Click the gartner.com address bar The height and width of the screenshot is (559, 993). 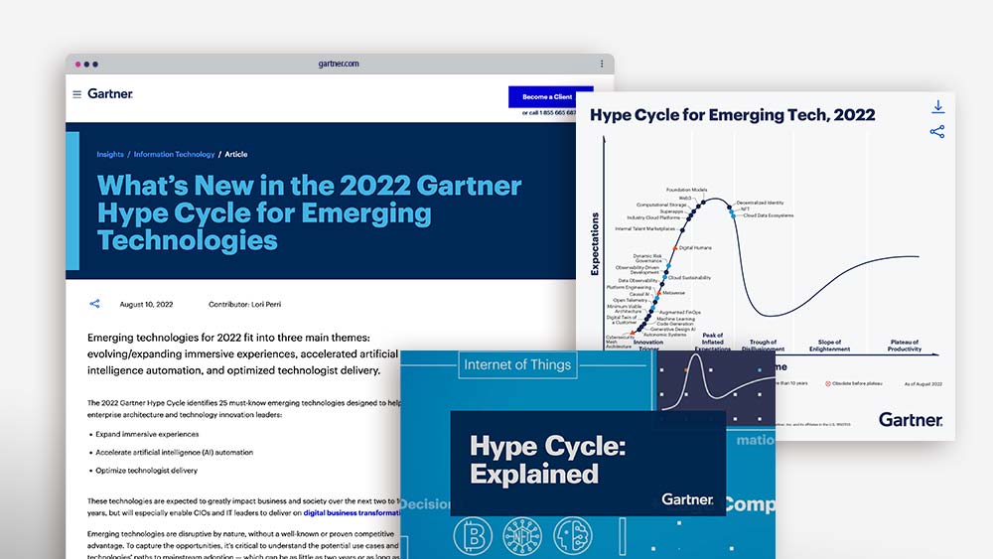click(339, 64)
